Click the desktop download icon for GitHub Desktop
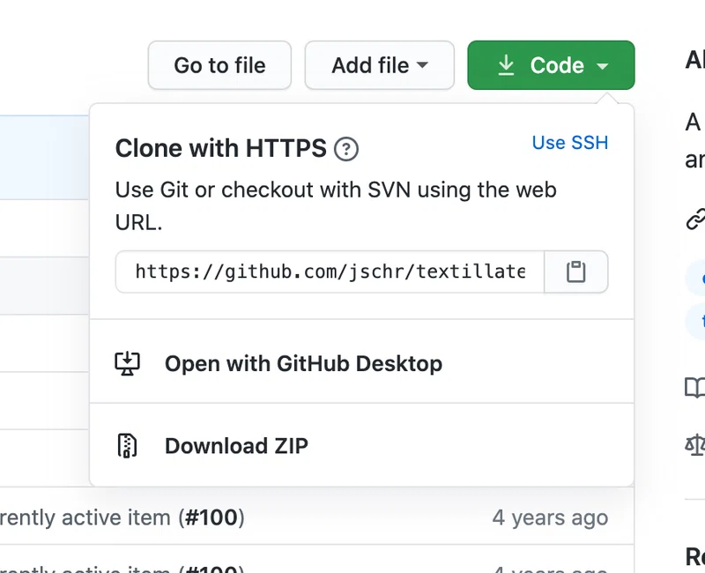Screen dimensions: 705x573 (x=127, y=363)
